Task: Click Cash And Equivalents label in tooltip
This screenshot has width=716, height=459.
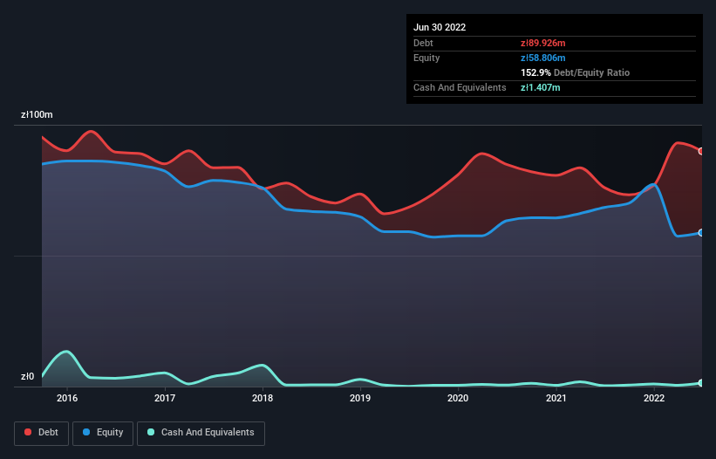Action: click(460, 87)
